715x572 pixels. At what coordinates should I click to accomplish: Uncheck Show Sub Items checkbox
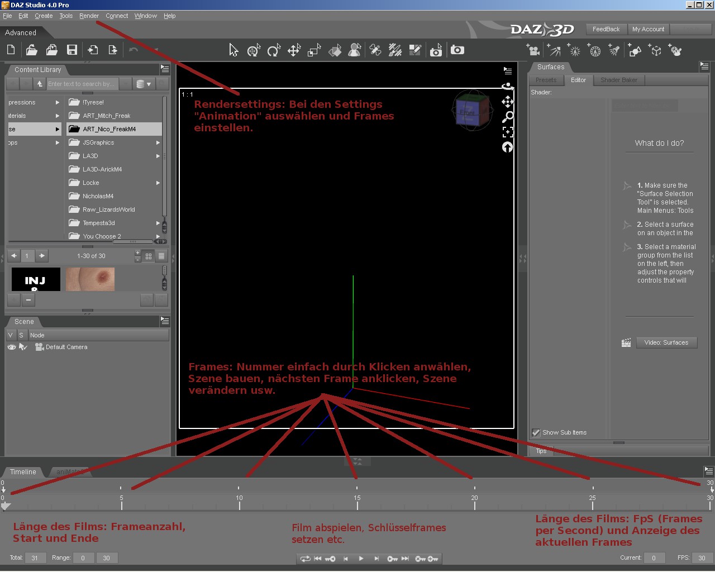tap(536, 432)
